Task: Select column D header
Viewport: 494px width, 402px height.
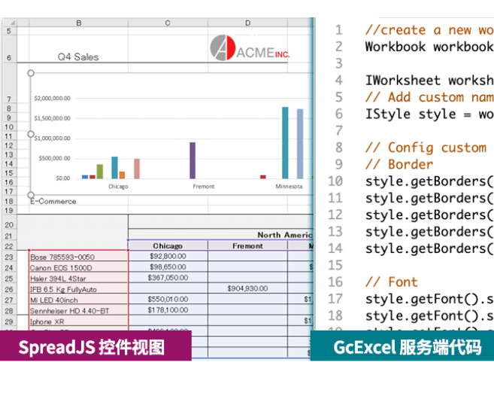Action: (247, 23)
